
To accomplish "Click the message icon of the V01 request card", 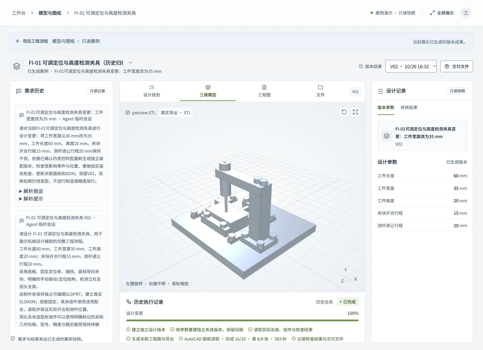I will pyautogui.click(x=22, y=221).
